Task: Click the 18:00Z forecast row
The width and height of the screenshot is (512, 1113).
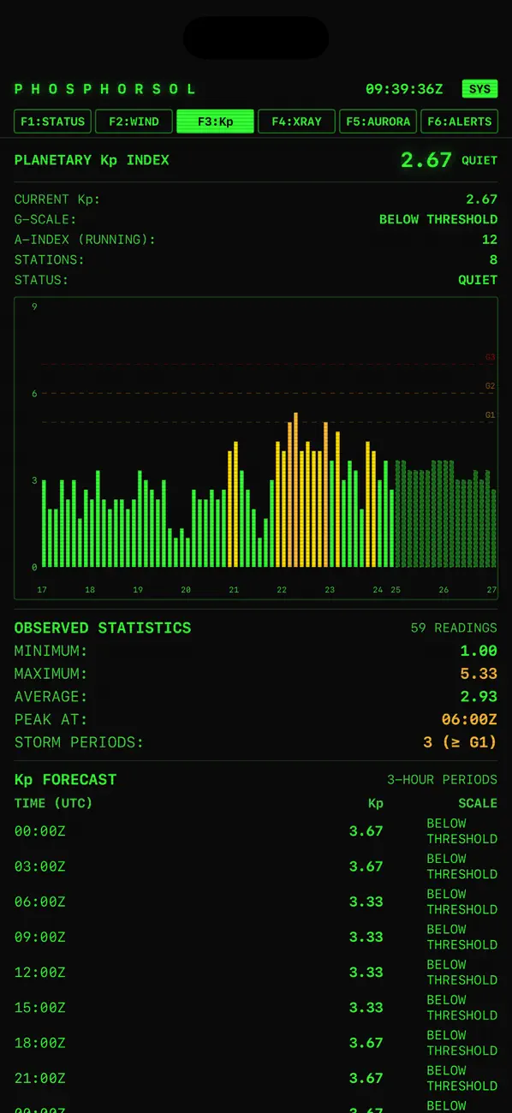Action: point(256,1043)
